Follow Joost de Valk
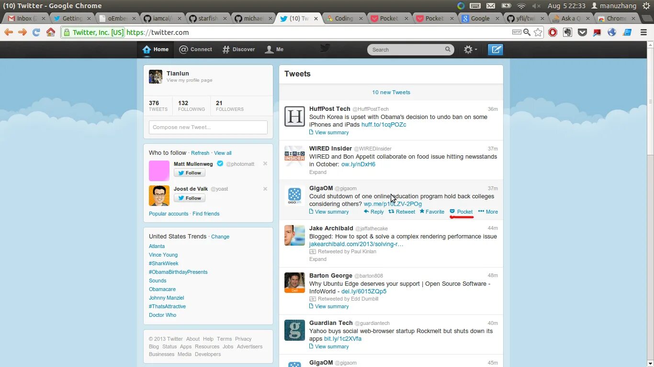The height and width of the screenshot is (367, 654). coord(190,198)
